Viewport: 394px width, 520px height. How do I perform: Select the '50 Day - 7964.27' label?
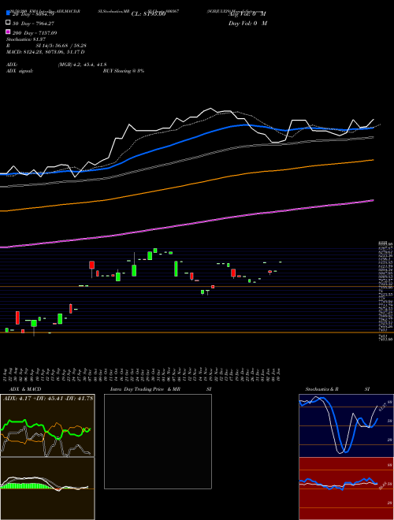[x=33, y=24]
